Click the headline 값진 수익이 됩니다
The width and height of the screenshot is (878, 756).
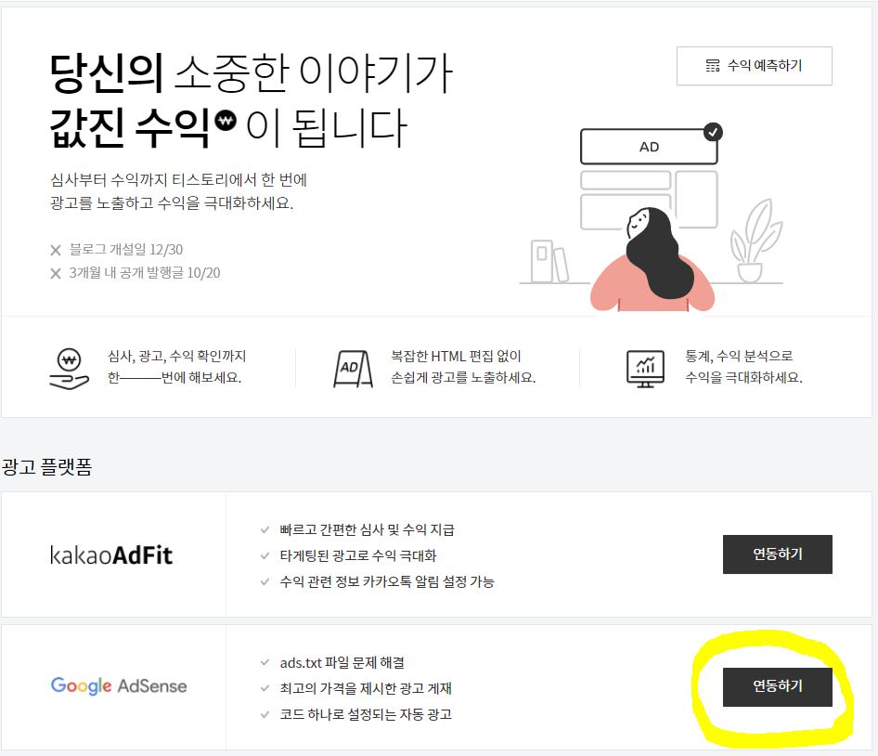(228, 128)
